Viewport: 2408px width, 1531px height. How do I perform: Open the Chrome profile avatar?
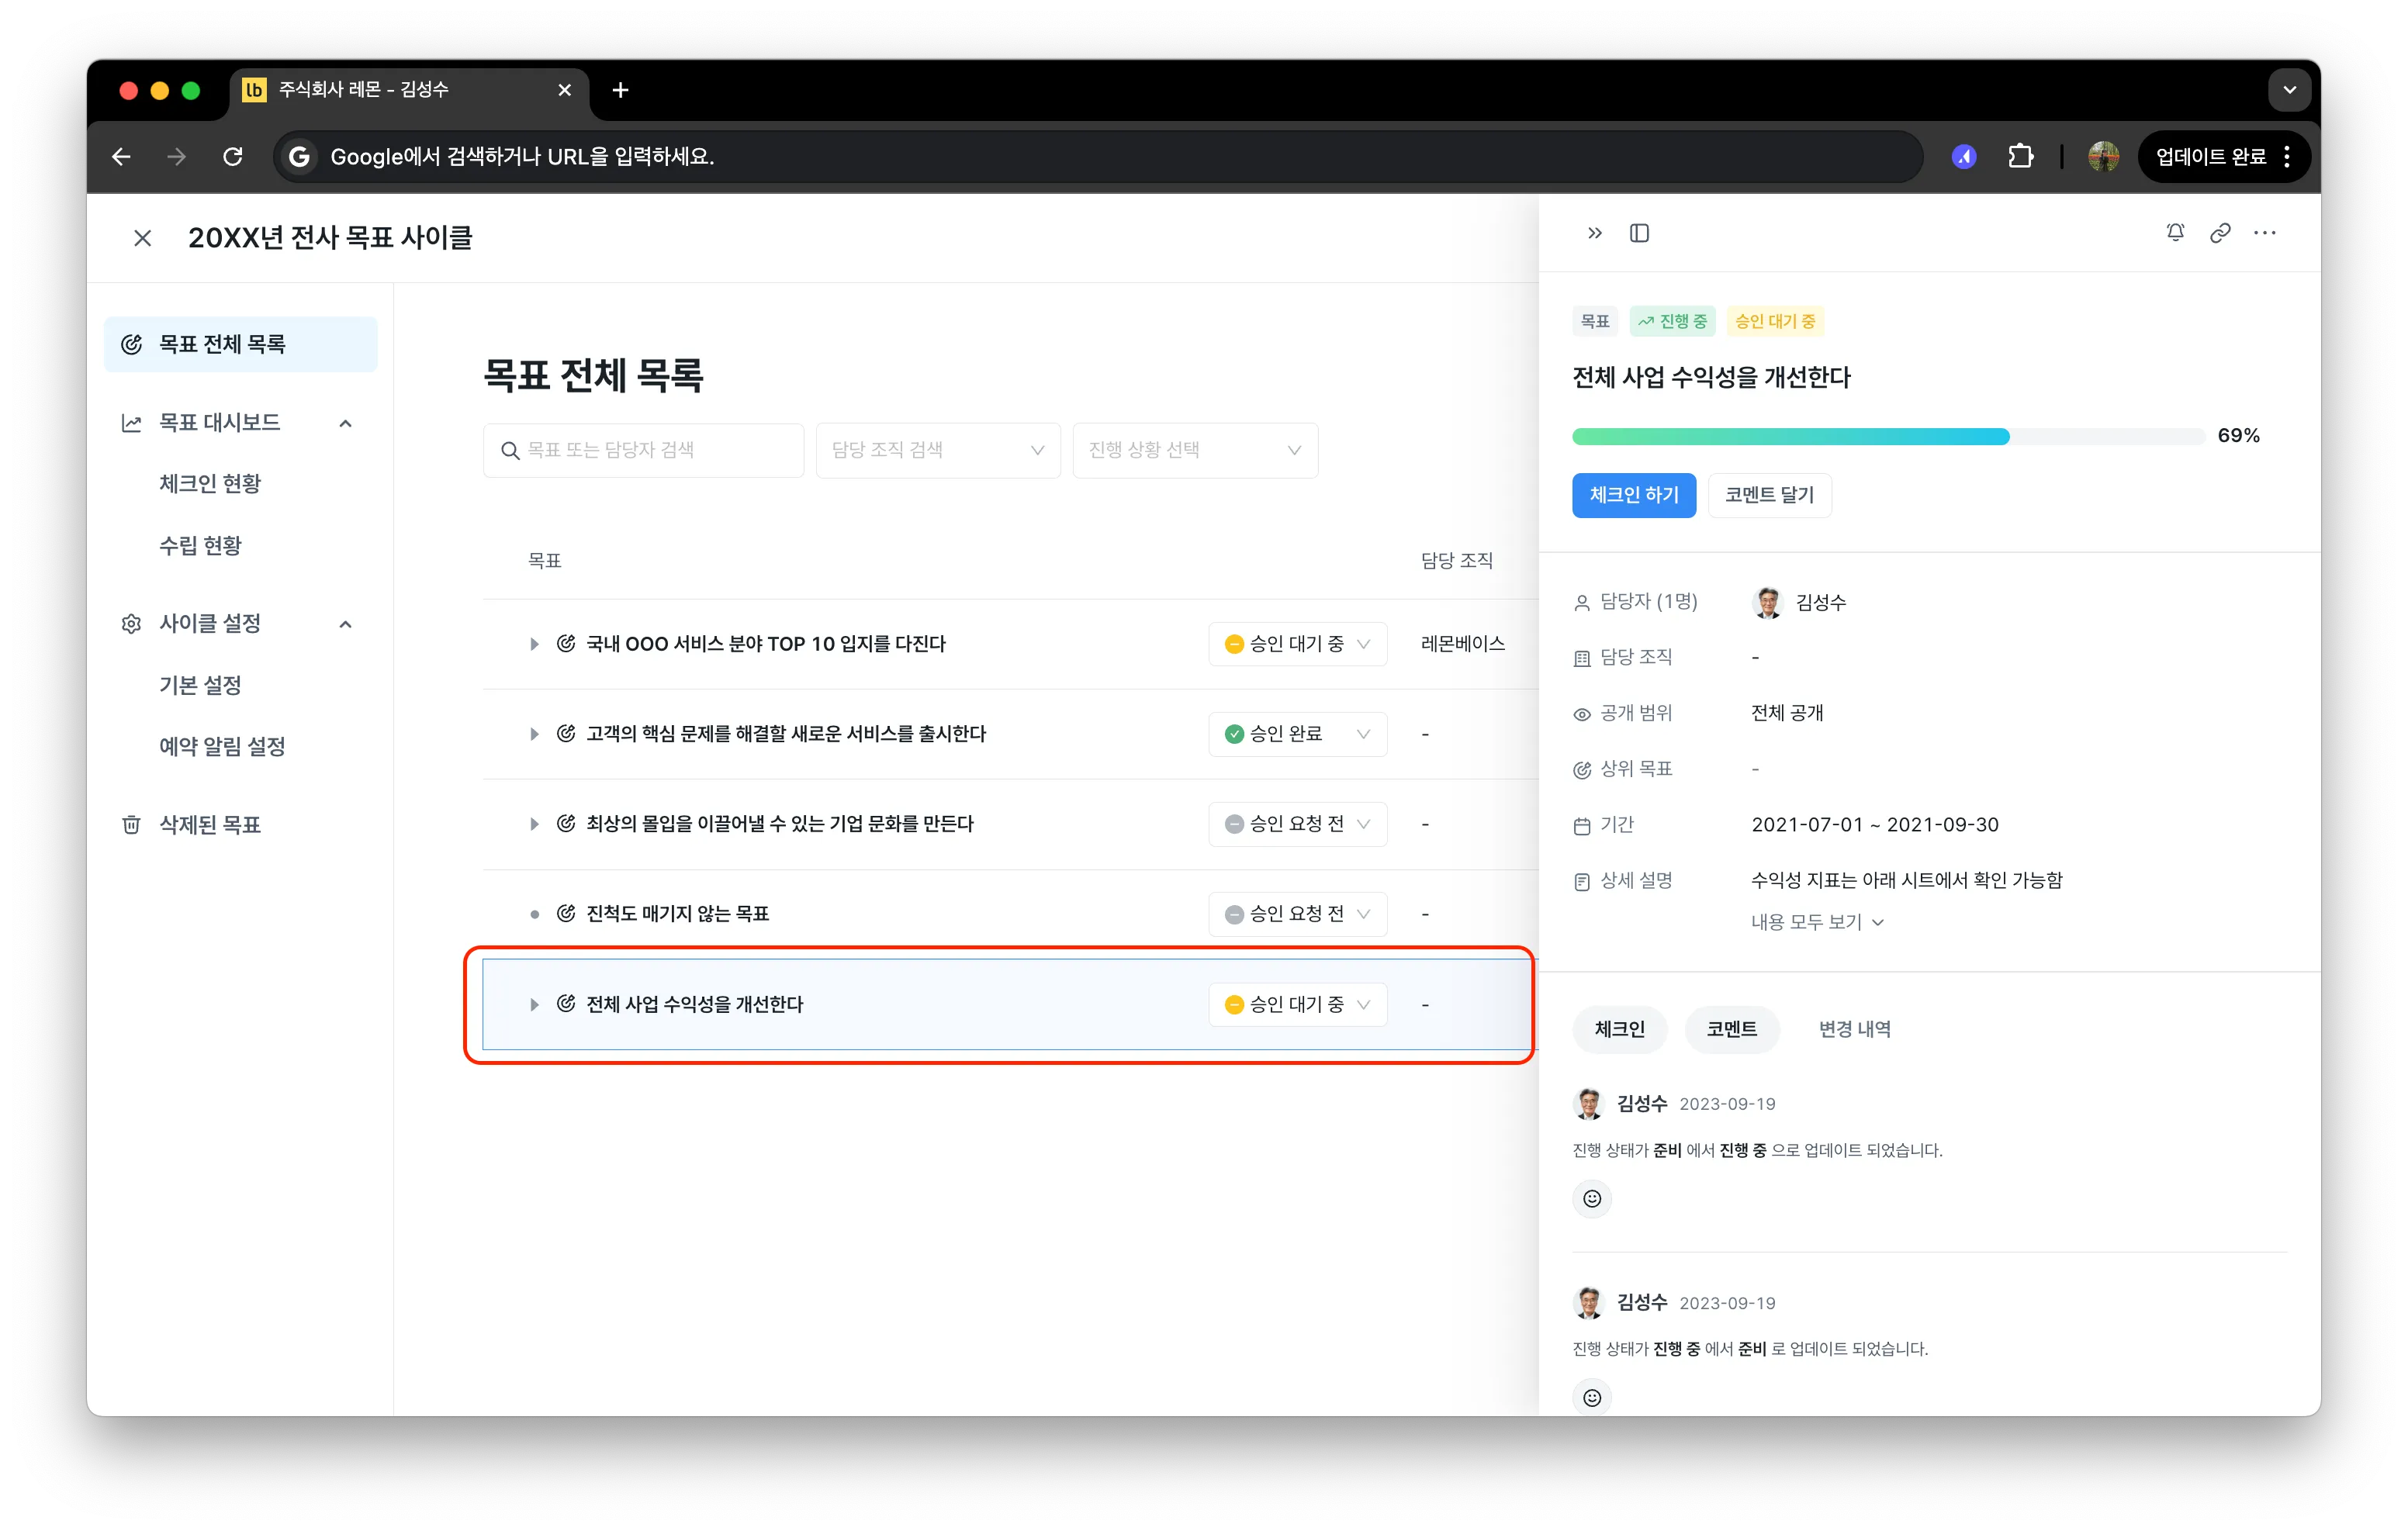point(2103,156)
